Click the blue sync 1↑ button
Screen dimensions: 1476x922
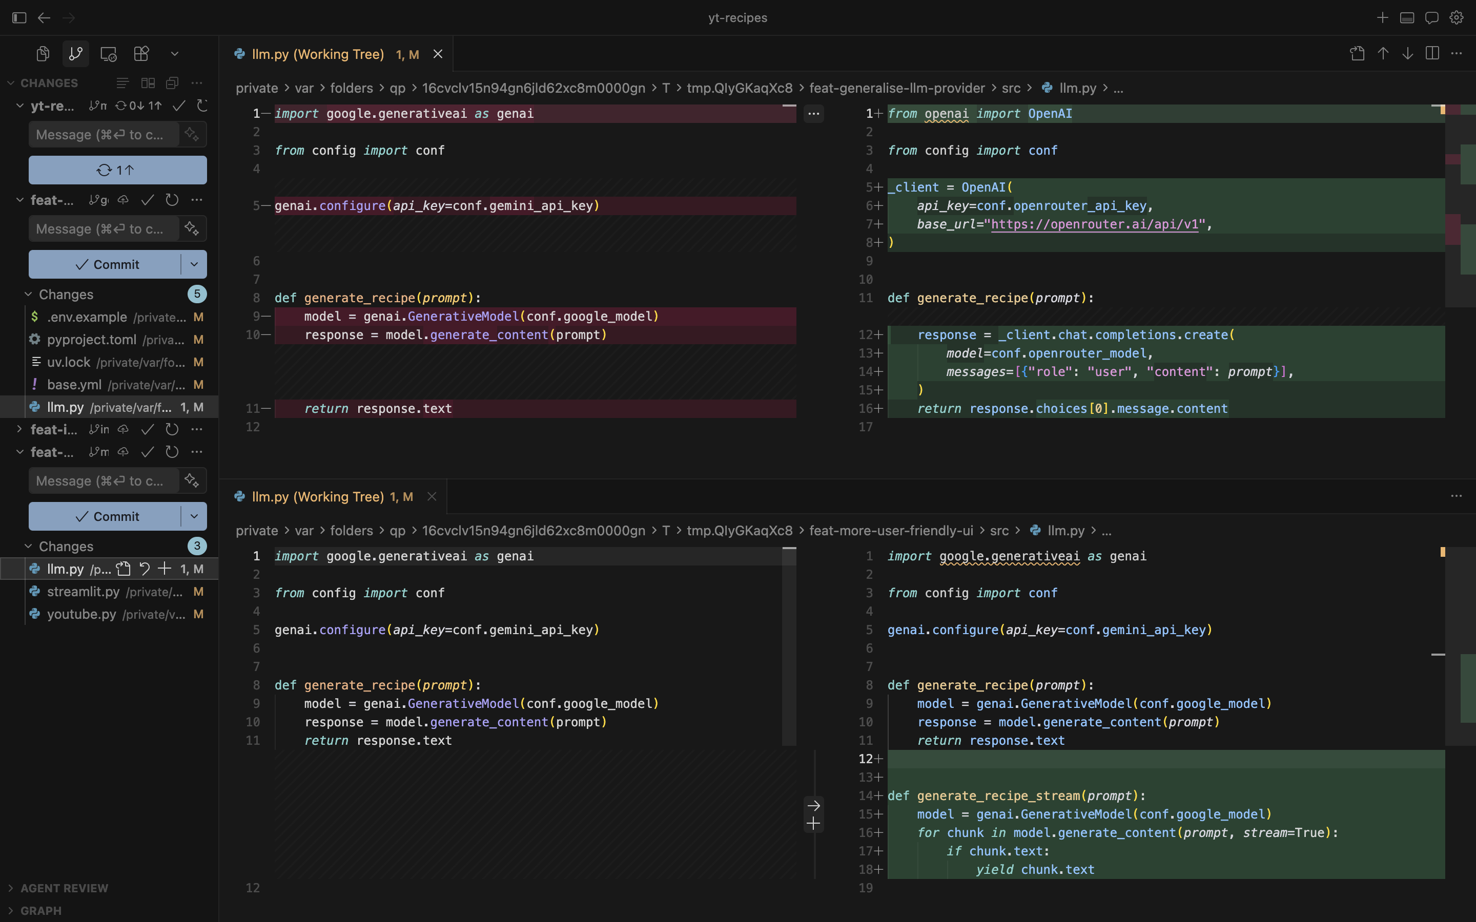click(118, 170)
